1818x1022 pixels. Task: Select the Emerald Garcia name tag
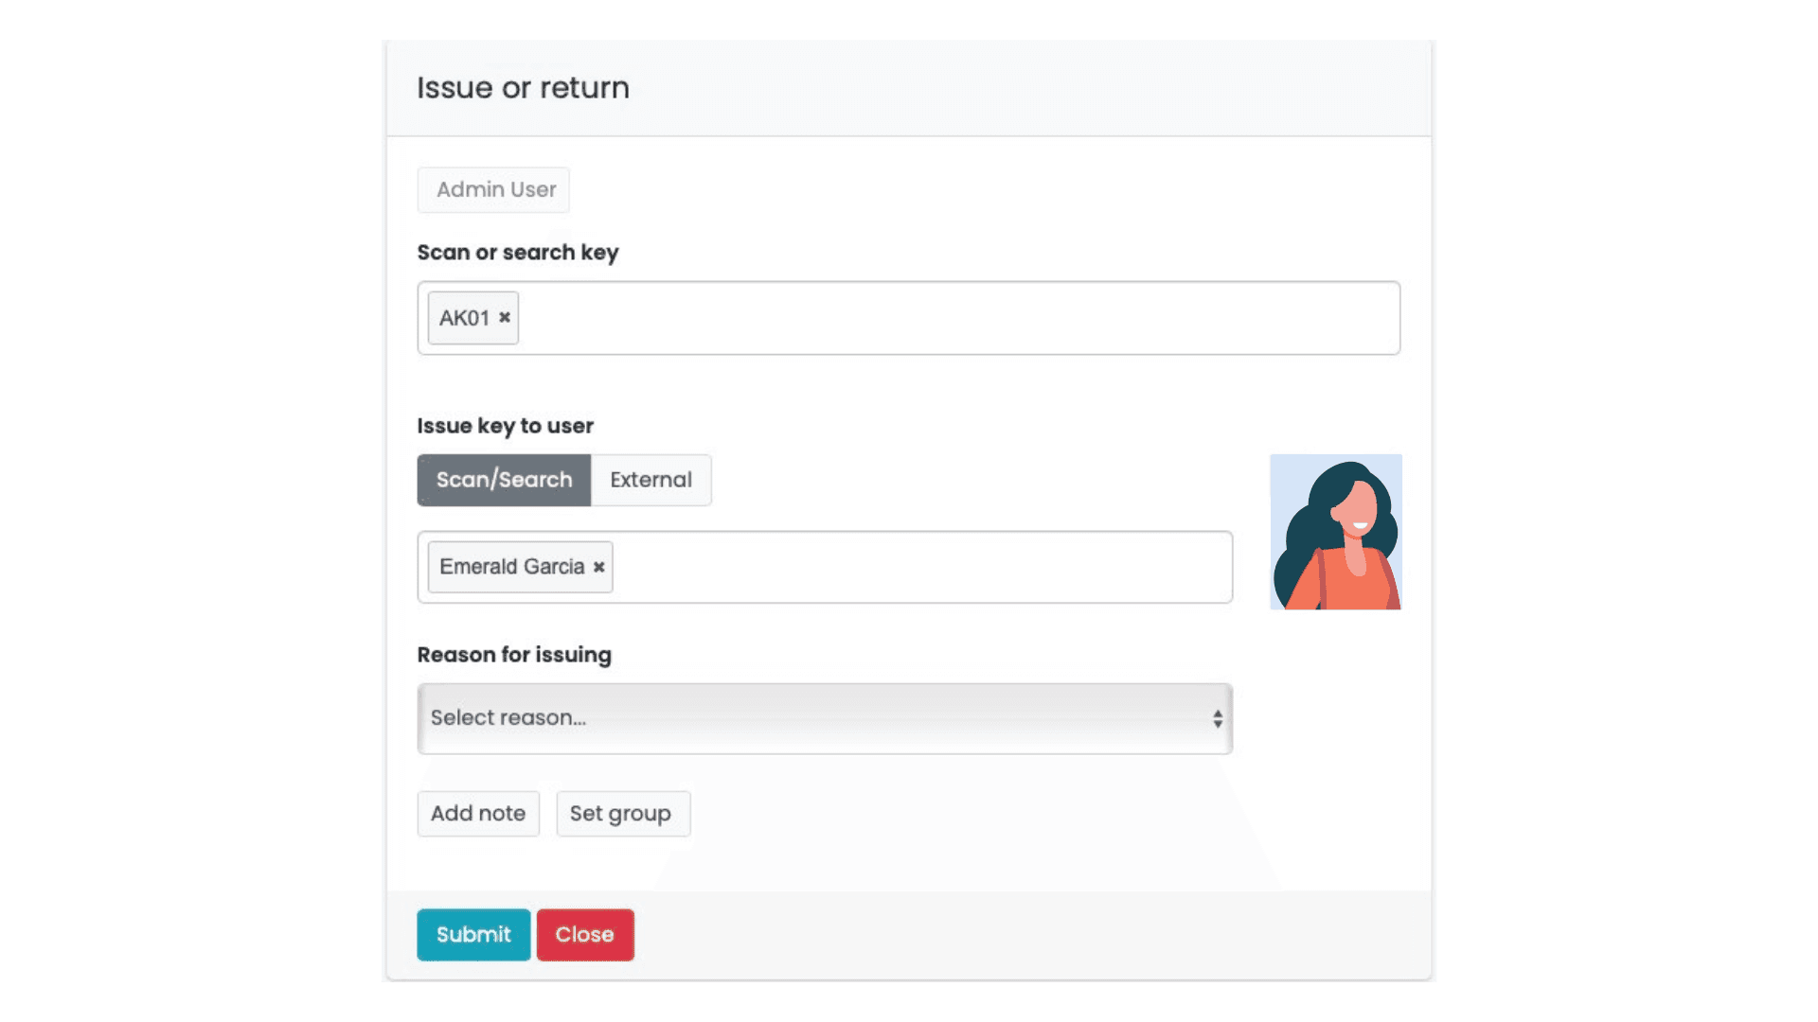[511, 568]
